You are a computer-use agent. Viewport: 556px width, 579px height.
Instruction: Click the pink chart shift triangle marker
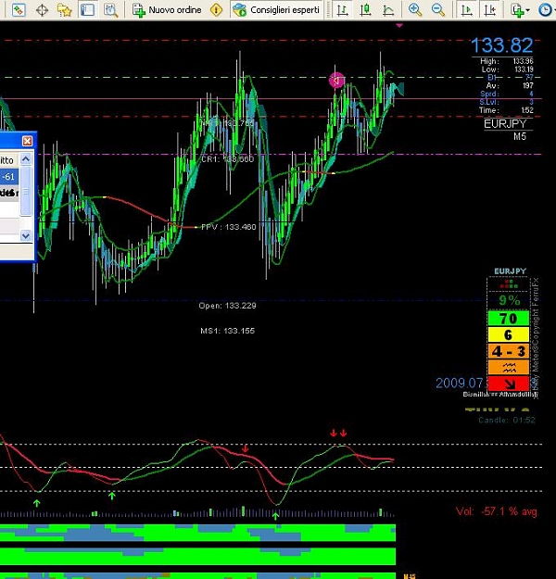(x=399, y=26)
